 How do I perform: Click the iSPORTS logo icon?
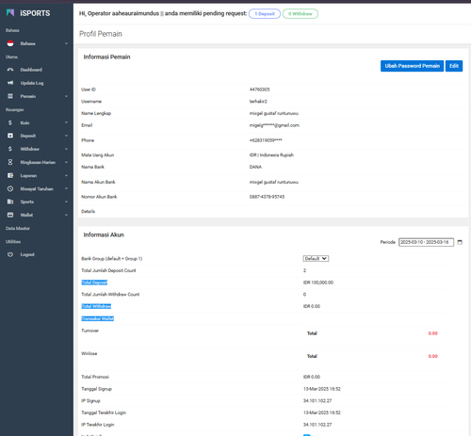[x=10, y=13]
